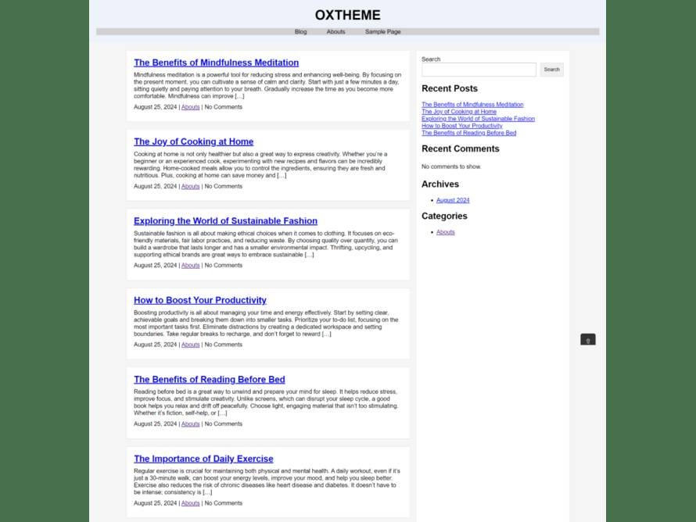Click OXTHEME site title
This screenshot has width=696, height=522.
coord(347,15)
